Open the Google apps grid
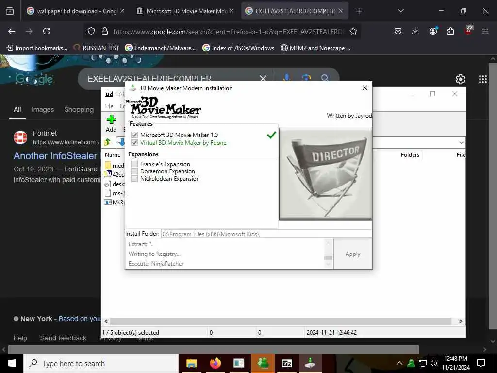The image size is (497, 373). (x=483, y=79)
